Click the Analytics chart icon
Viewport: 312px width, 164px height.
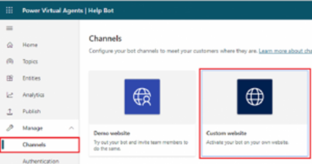(x=10, y=95)
